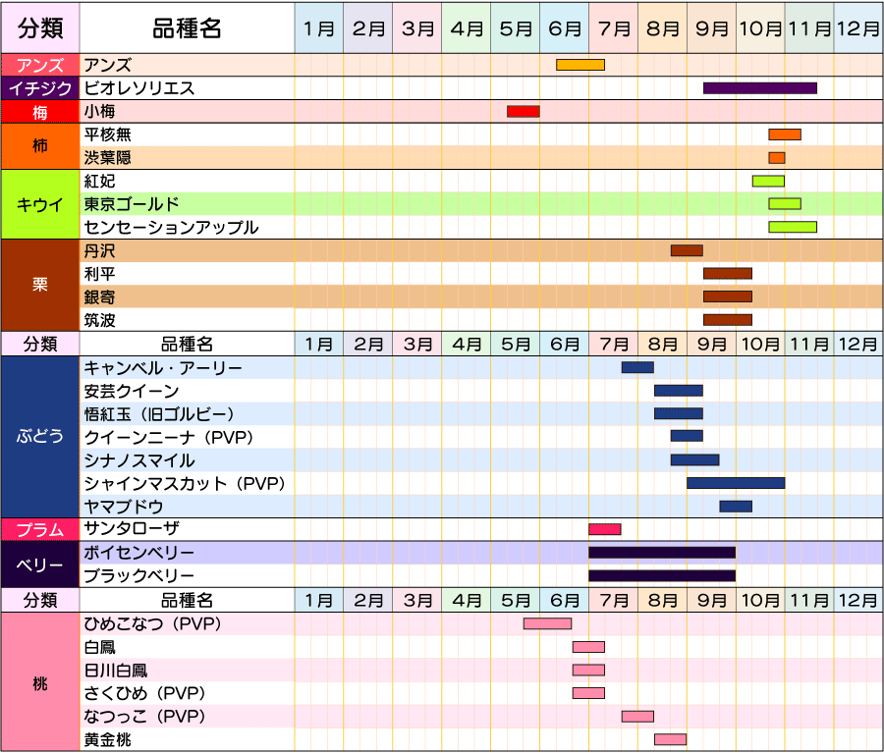Select the ブラックベリー variety name
This screenshot has width=884, height=753.
point(139,575)
